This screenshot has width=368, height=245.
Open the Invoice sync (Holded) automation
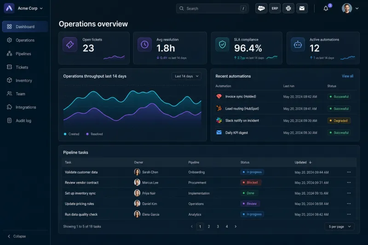pyautogui.click(x=241, y=96)
